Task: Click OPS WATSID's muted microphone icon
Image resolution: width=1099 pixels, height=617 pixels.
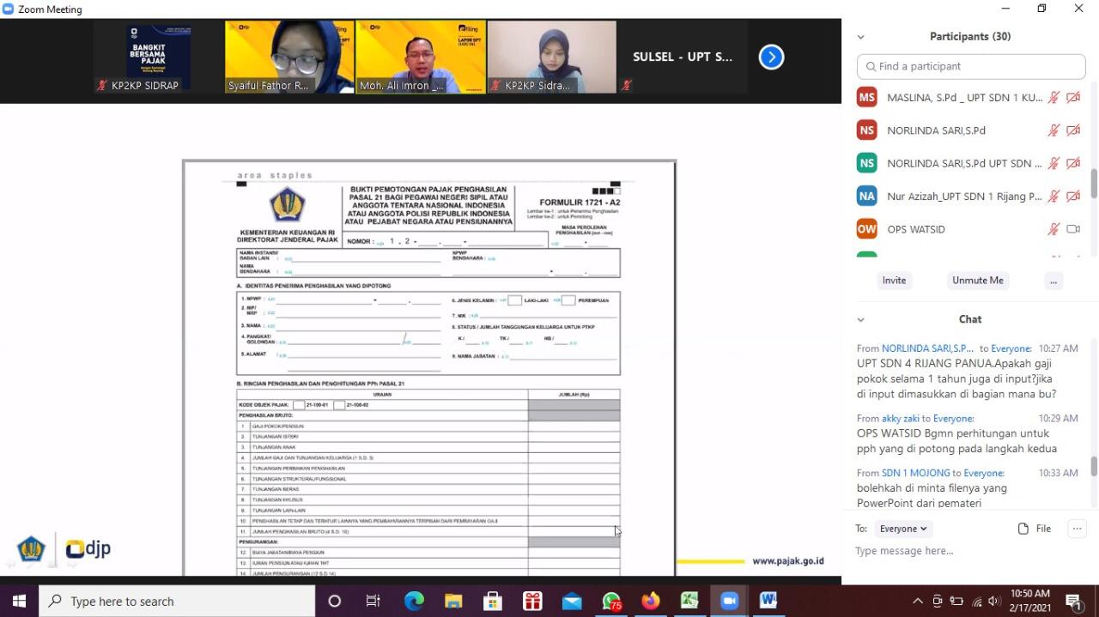Action: point(1053,229)
